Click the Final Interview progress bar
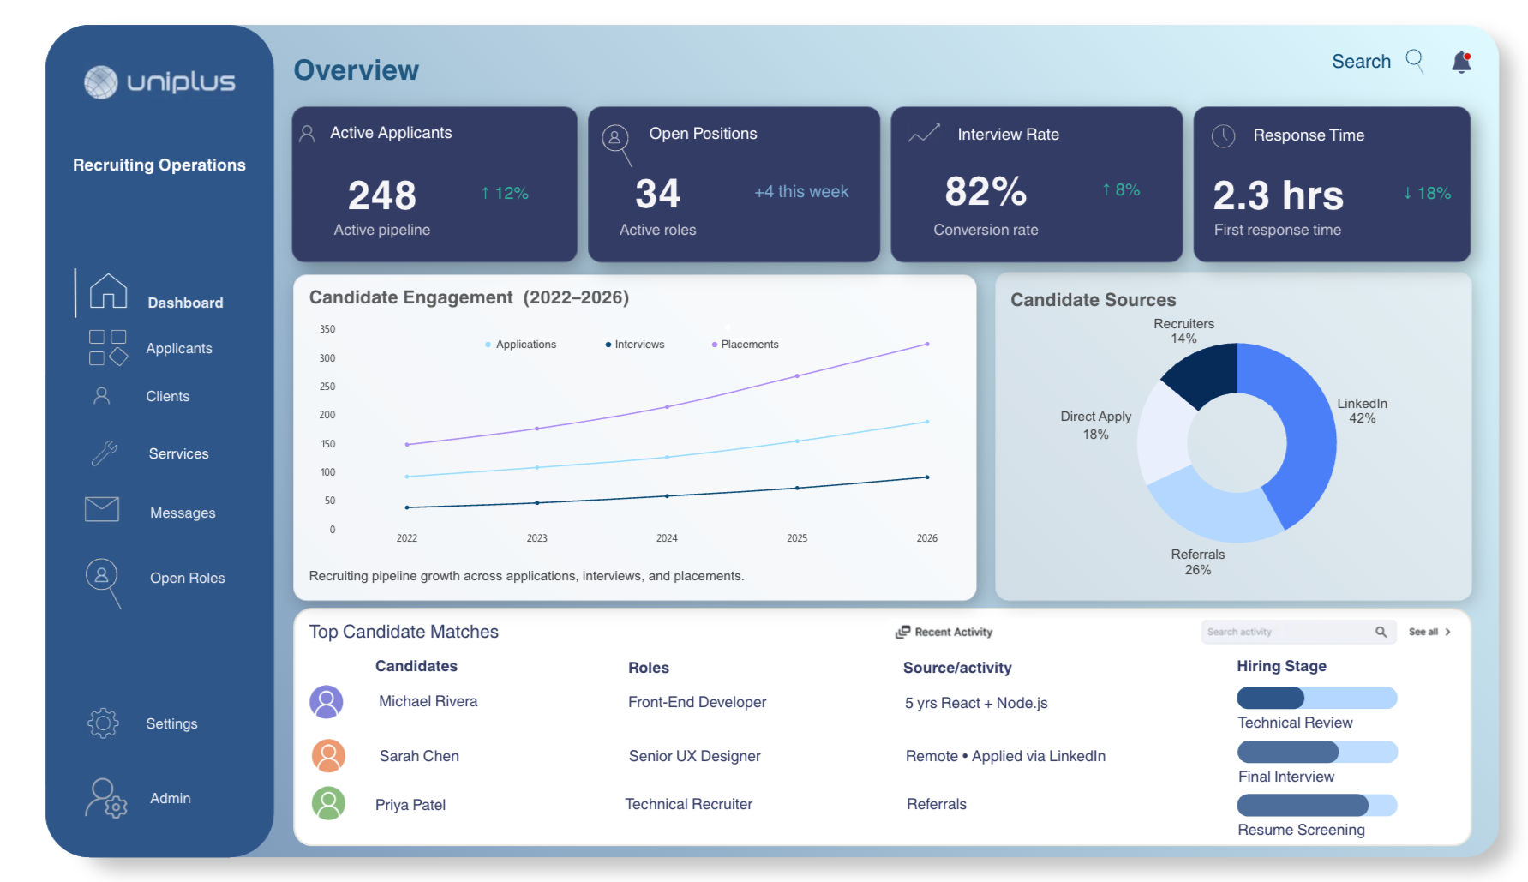The height and width of the screenshot is (882, 1528). [1317, 752]
